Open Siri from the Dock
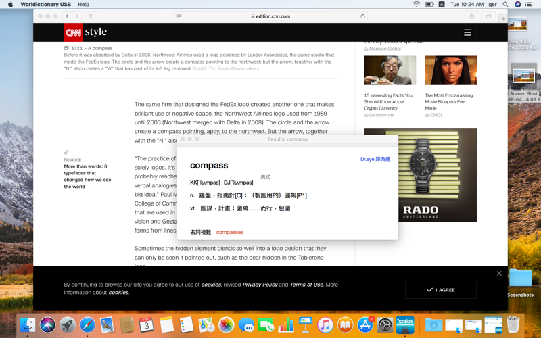The height and width of the screenshot is (338, 541). pyautogui.click(x=47, y=325)
